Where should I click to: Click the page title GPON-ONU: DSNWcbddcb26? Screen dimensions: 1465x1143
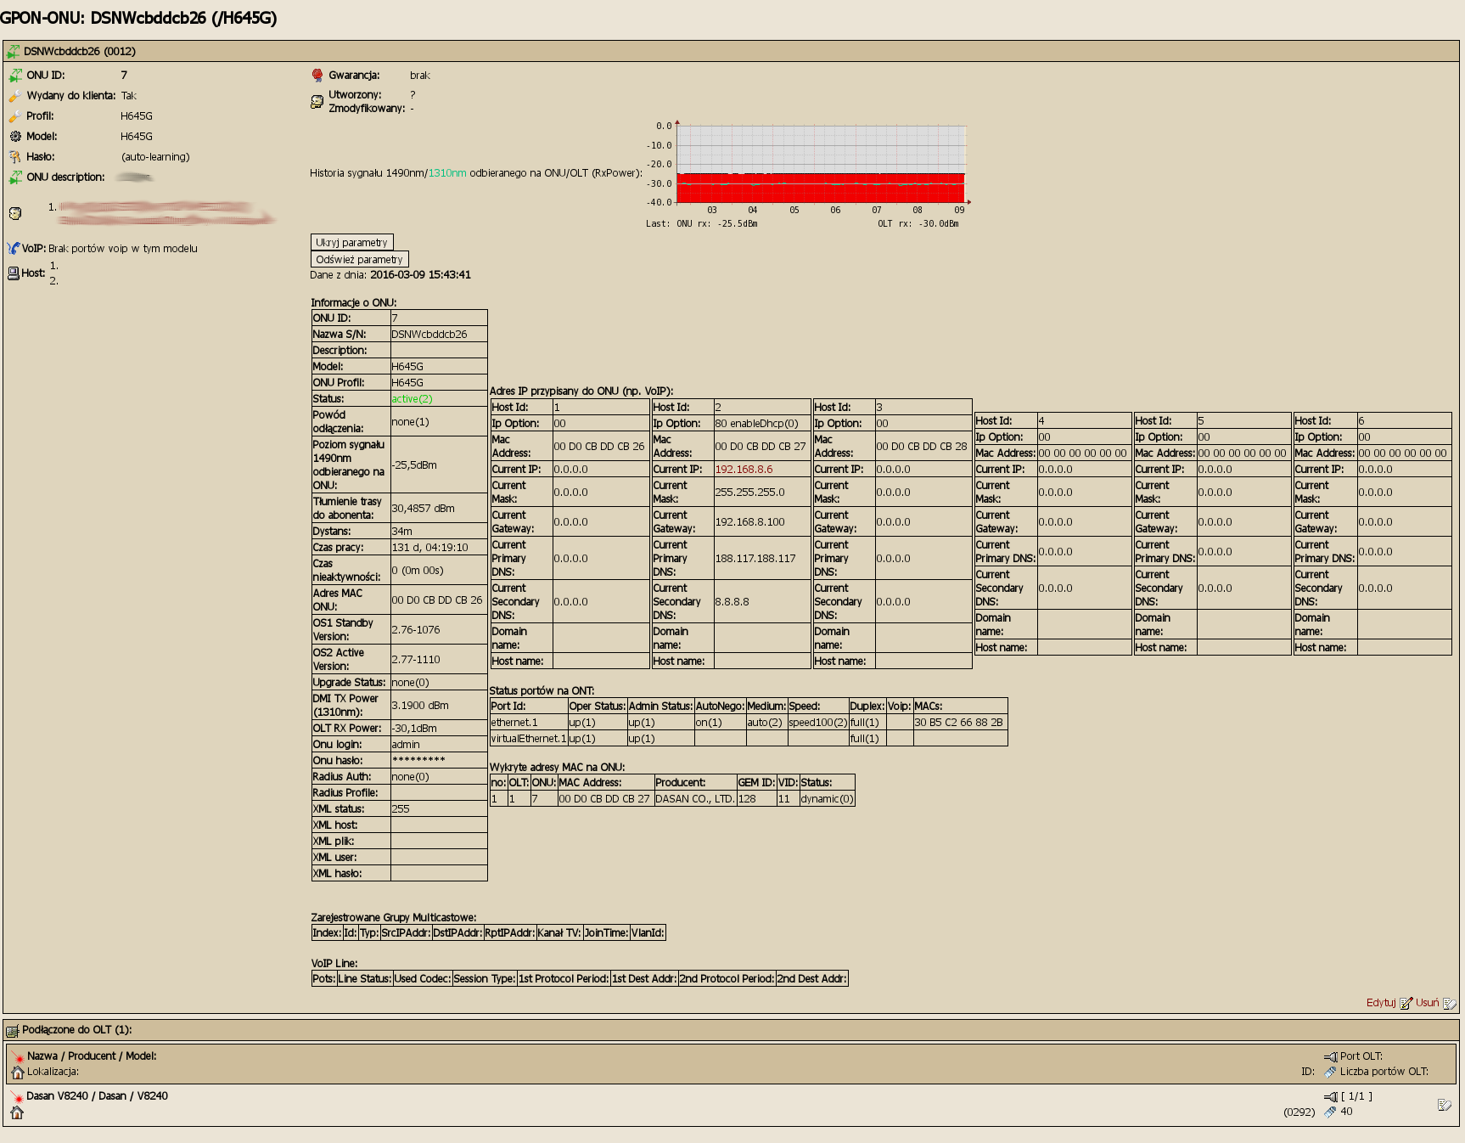pos(138,18)
